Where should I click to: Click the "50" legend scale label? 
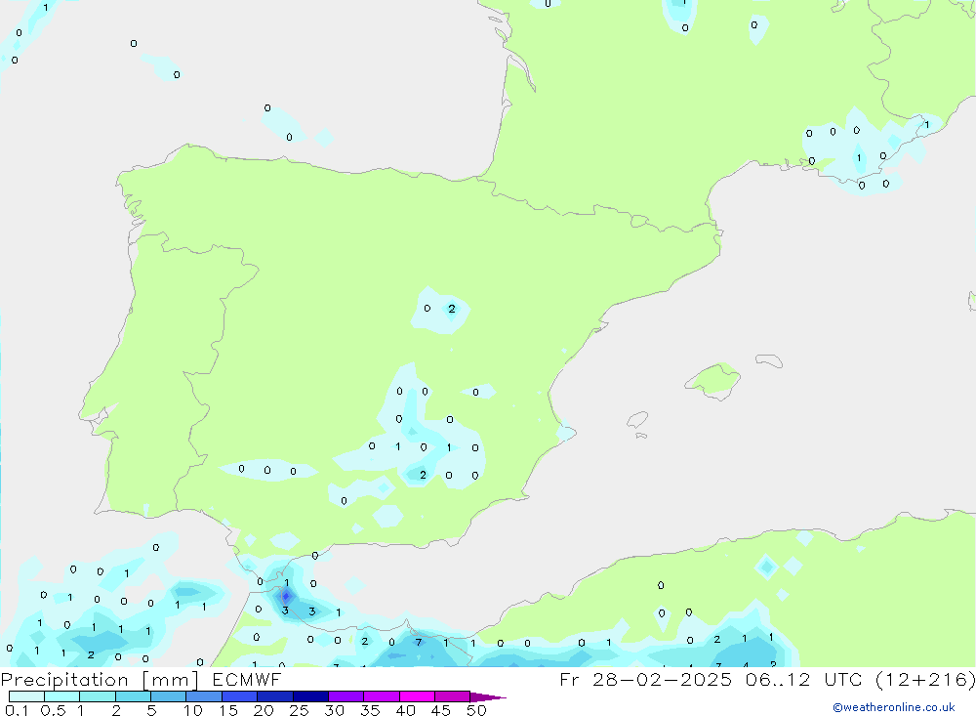point(476,710)
